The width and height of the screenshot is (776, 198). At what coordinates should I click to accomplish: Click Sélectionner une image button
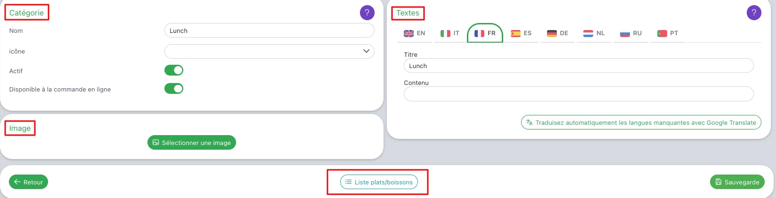pos(192,143)
